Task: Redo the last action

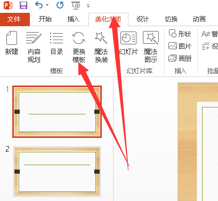Action: pos(60,5)
